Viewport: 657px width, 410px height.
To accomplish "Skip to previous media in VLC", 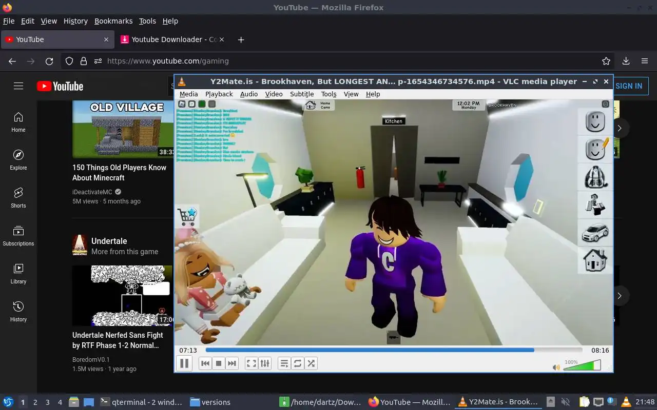I will point(205,363).
